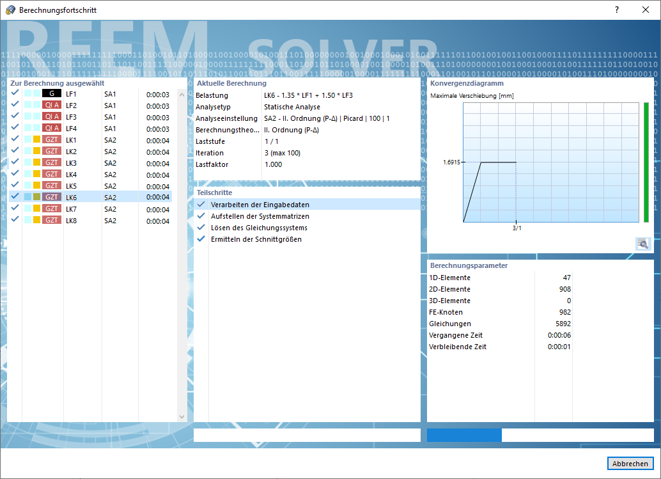The height and width of the screenshot is (479, 661).
Task: Select the LK6 row name
Action: 71,198
